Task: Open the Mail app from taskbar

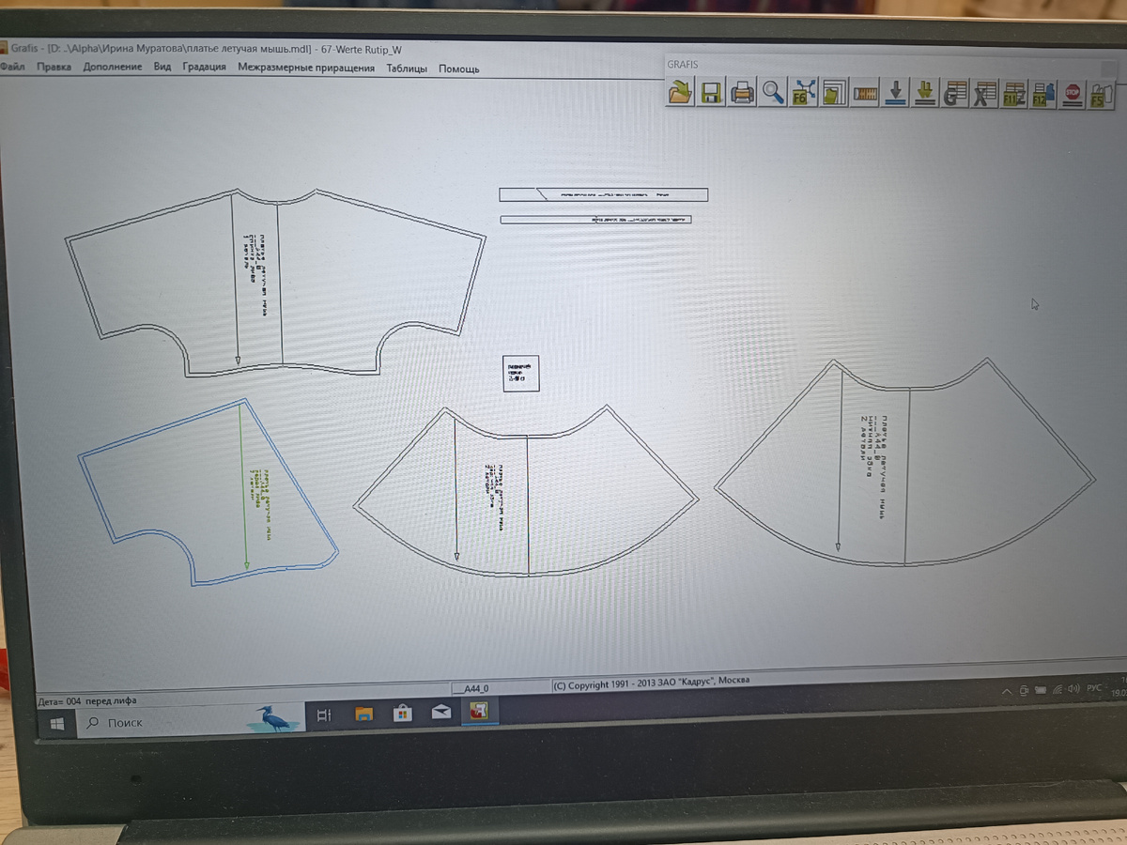Action: tap(440, 712)
